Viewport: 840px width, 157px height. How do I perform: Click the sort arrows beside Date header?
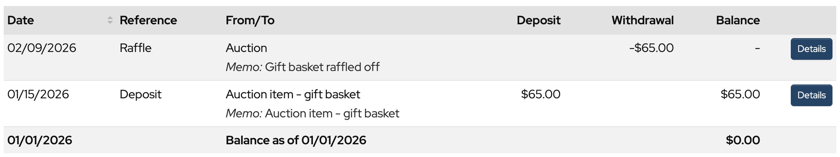point(110,20)
